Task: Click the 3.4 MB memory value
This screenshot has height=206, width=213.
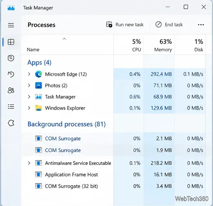Action: (164, 186)
